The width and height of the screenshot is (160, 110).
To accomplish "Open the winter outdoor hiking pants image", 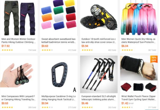I will (x=19, y=18).
